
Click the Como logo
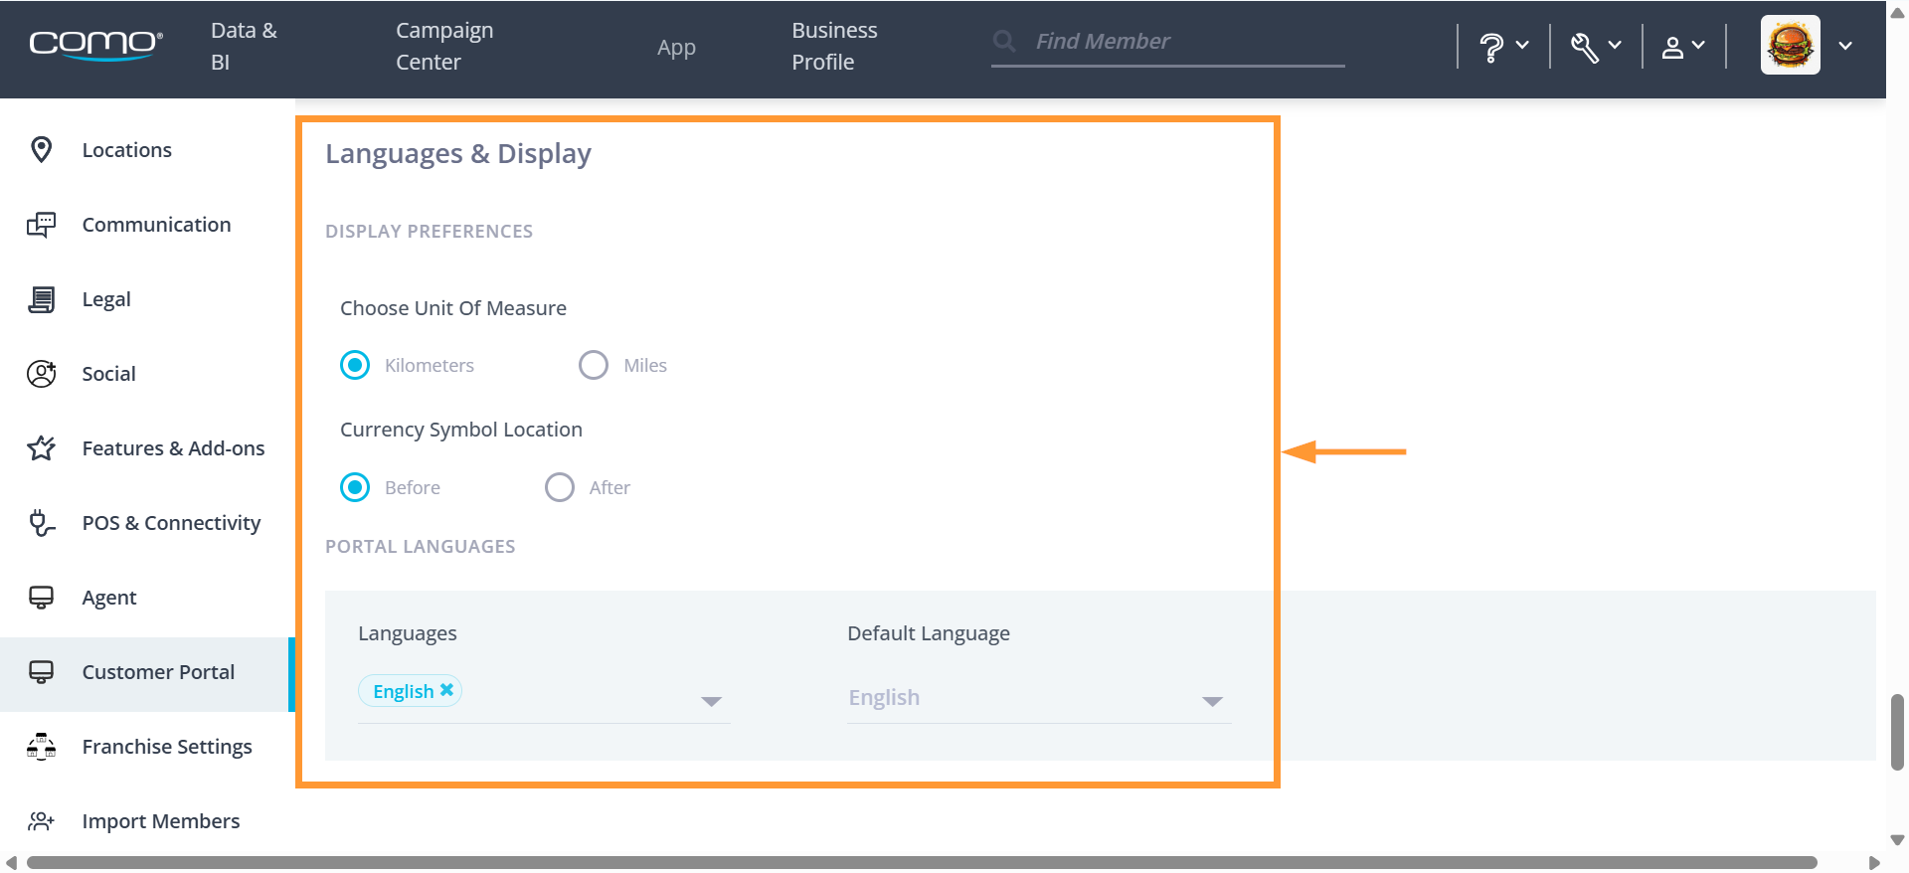click(x=95, y=46)
